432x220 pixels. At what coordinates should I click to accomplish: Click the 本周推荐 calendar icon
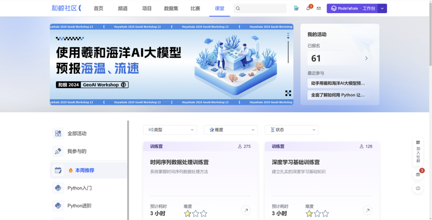(58, 170)
